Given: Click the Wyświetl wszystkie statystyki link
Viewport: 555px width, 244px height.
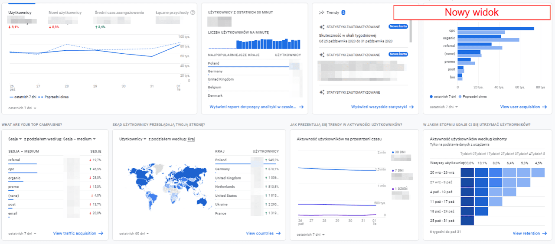Looking at the screenshot, I should coord(382,107).
